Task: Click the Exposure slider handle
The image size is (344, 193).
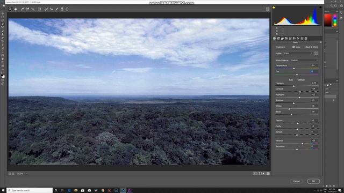Action: [294, 86]
